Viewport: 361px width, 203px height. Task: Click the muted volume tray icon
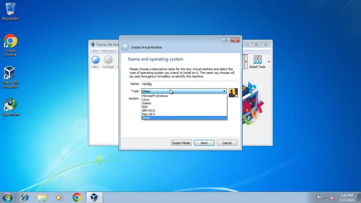[x=333, y=198]
